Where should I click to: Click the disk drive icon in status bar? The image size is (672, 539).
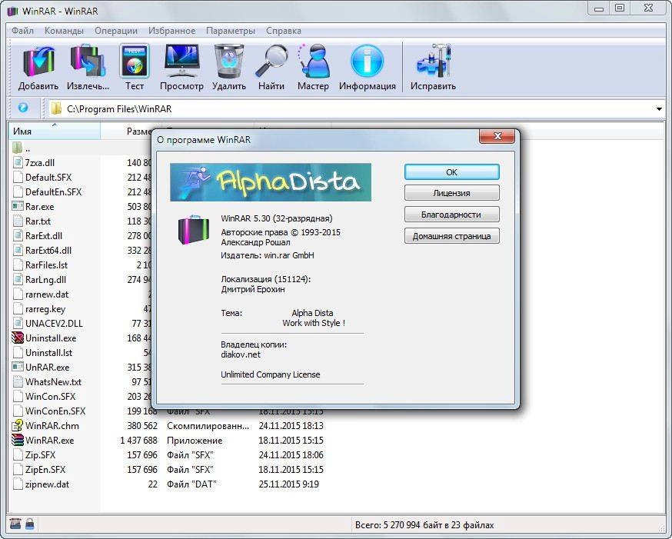pyautogui.click(x=15, y=524)
